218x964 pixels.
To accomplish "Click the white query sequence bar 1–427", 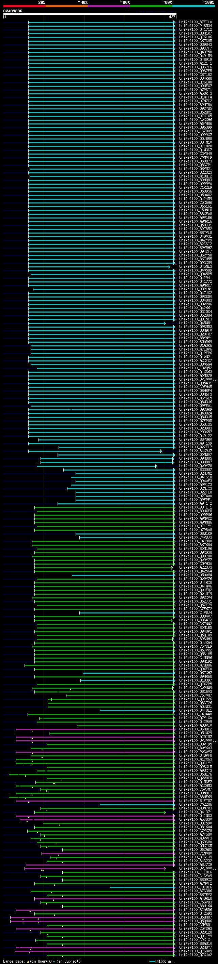I will [90, 14].
